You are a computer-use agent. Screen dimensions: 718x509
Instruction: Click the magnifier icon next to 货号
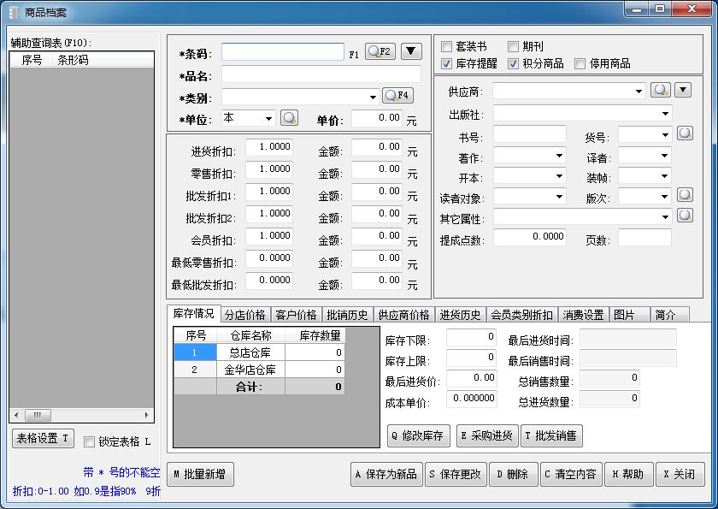[685, 133]
